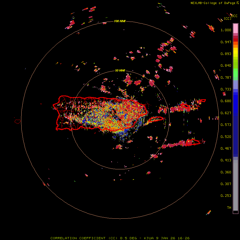Select the 0.413 scale value
This screenshot has height=240, width=240.
(x=226, y=160)
